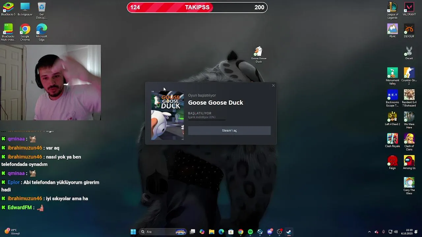The height and width of the screenshot is (237, 422).
Task: Open the notifications bell in the tray
Action: click(416, 232)
